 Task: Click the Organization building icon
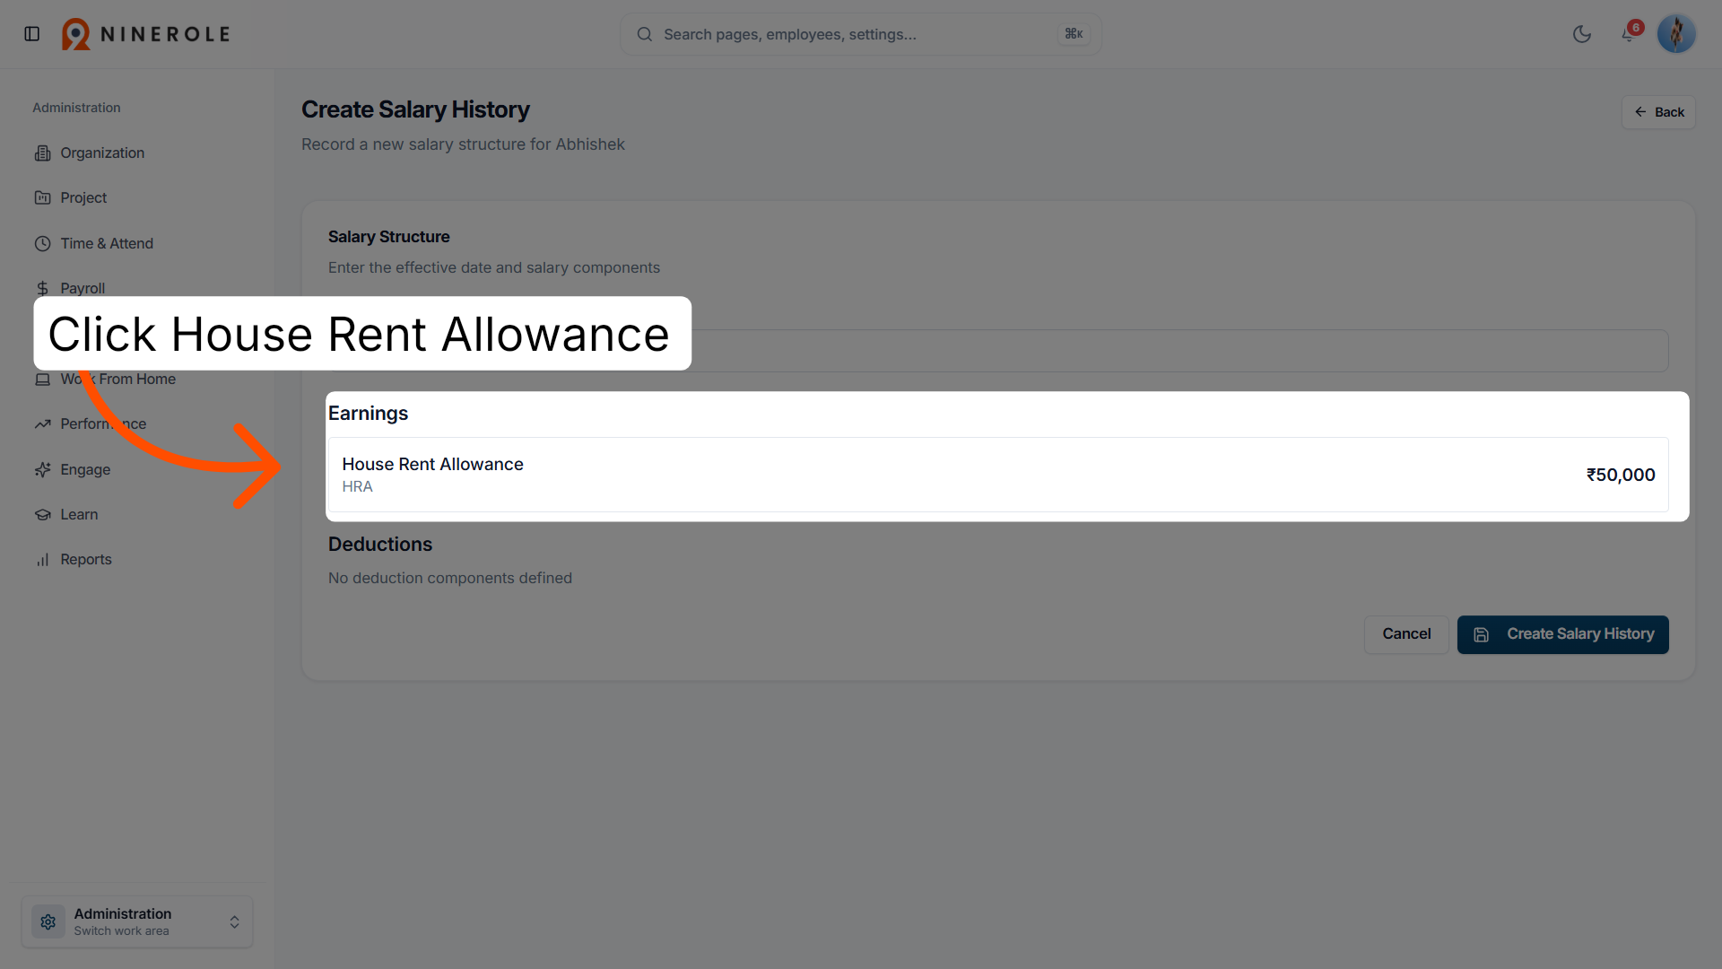[42, 153]
